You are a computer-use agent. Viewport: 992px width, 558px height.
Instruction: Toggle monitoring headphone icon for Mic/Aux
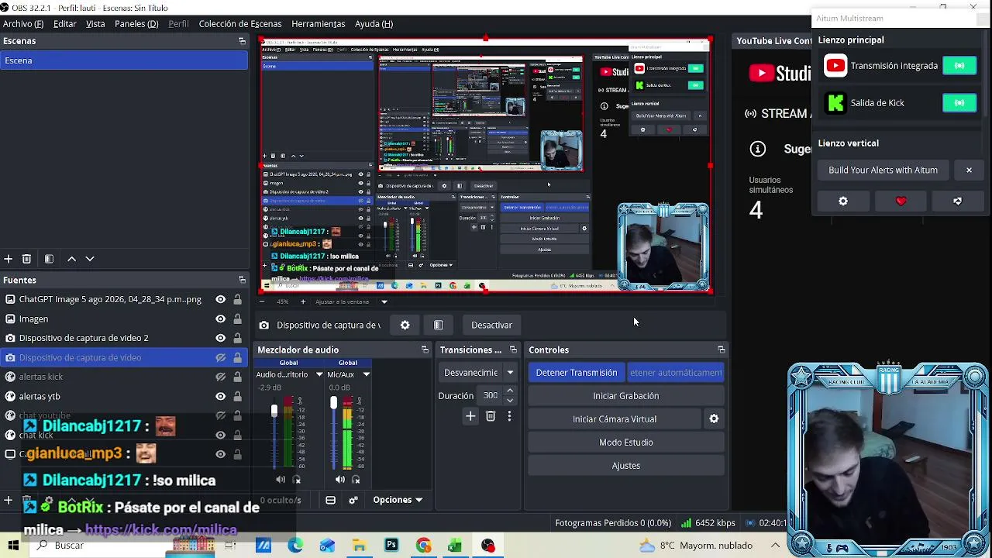[x=356, y=480]
